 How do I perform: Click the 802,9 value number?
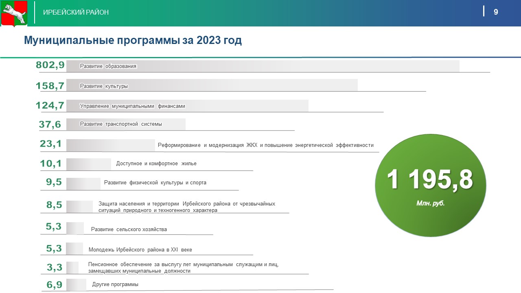(x=50, y=65)
